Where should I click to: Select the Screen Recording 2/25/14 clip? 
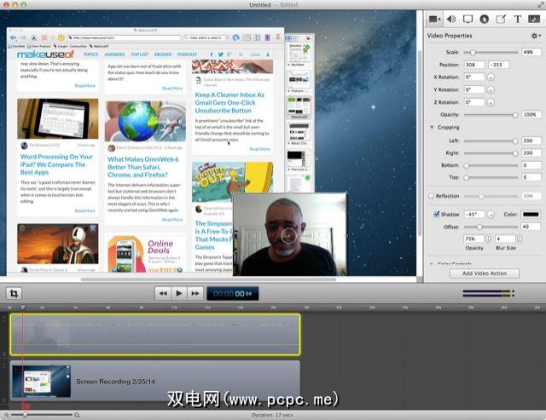(x=155, y=383)
